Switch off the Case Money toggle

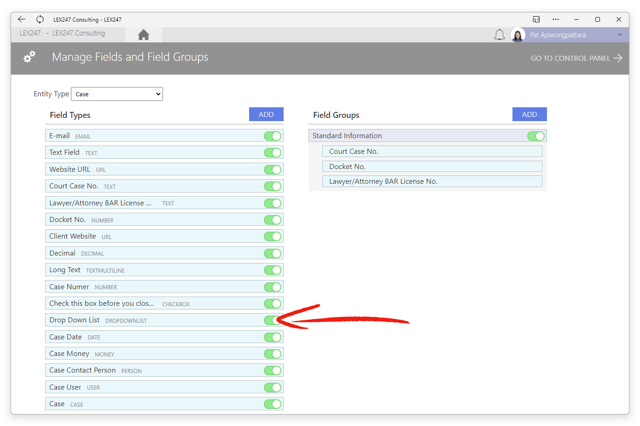(273, 354)
